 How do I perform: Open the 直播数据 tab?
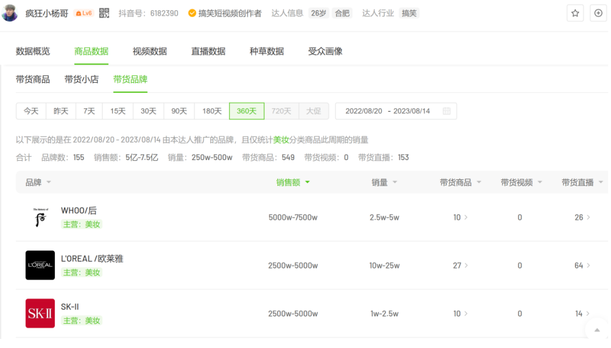click(208, 51)
